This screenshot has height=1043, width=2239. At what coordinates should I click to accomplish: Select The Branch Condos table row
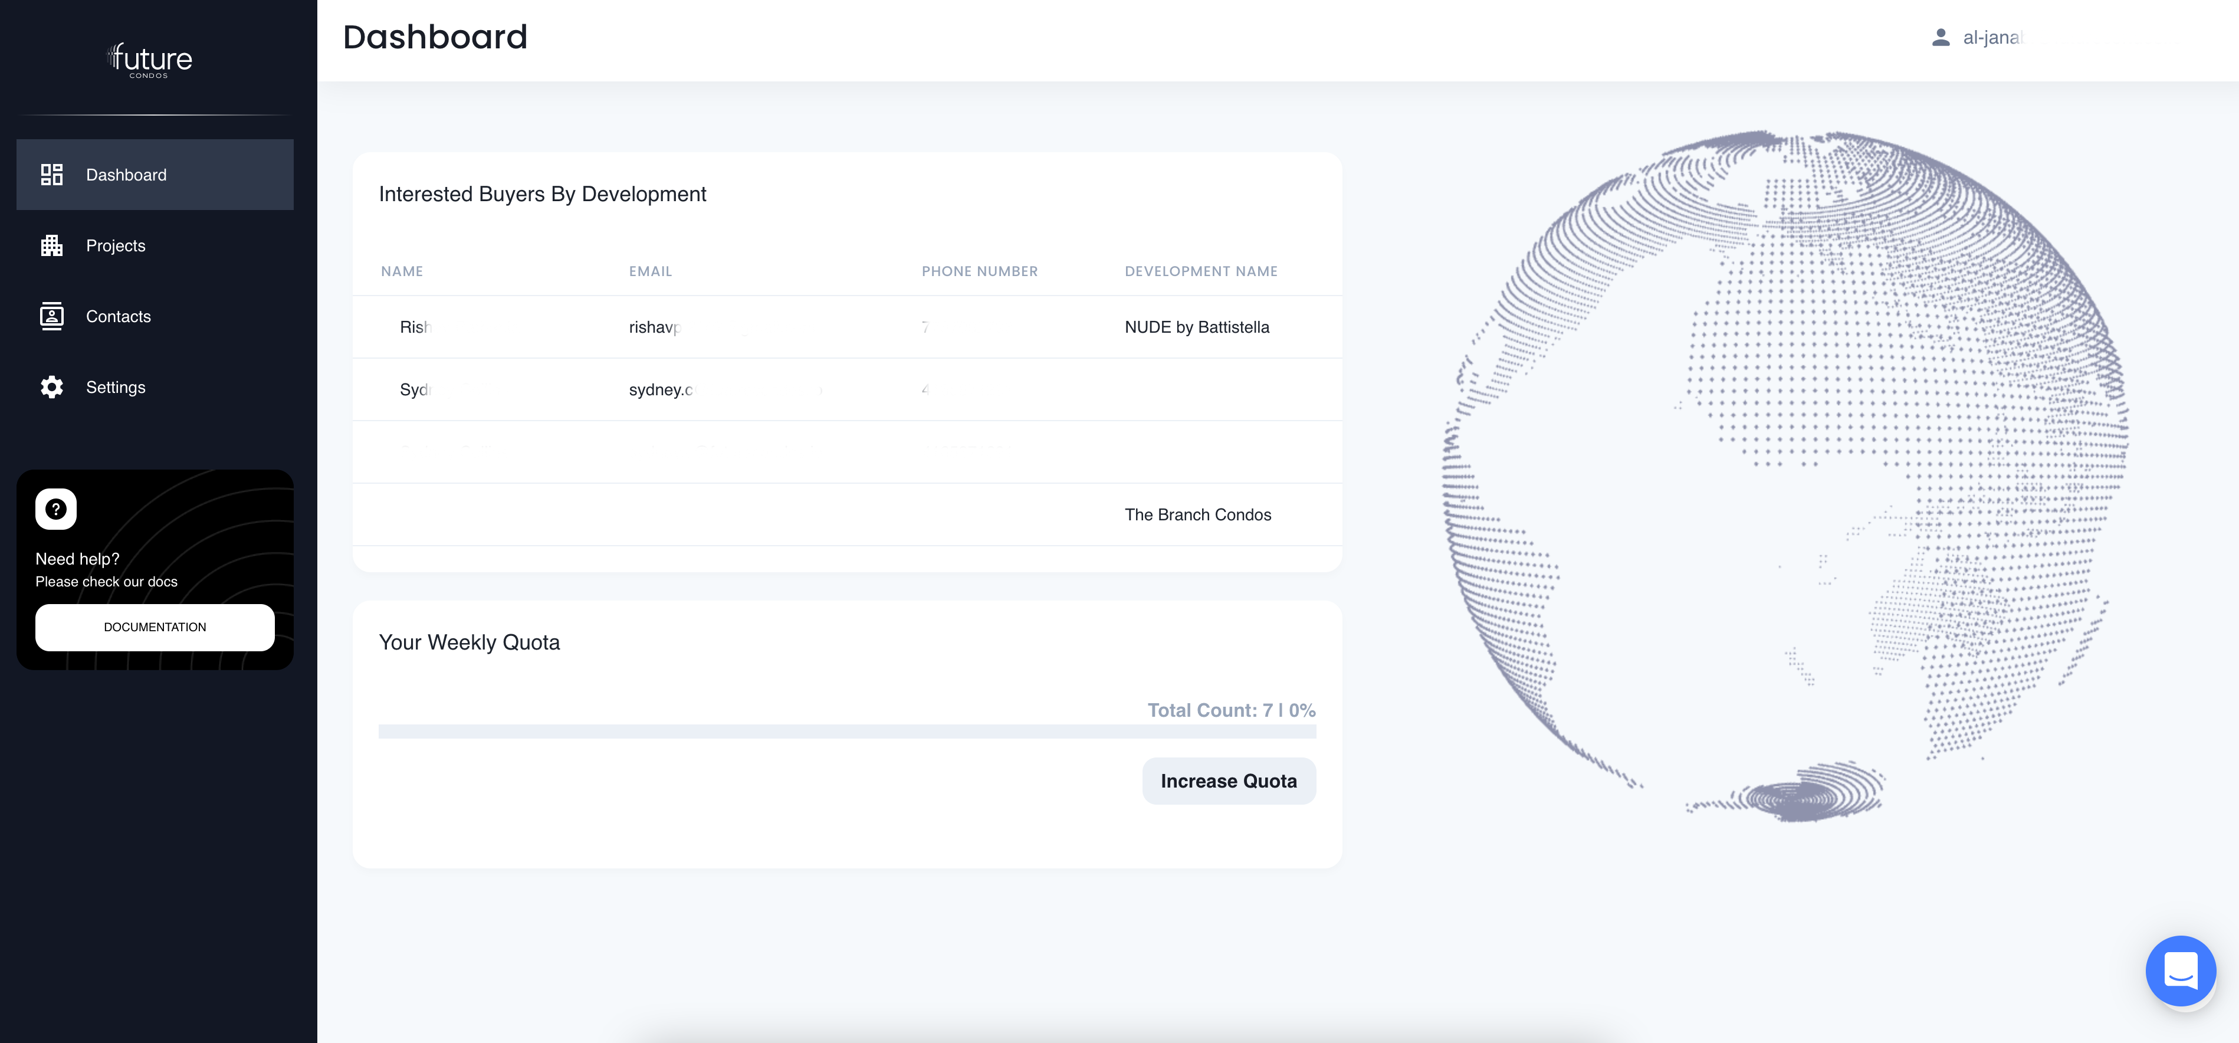coord(1197,514)
